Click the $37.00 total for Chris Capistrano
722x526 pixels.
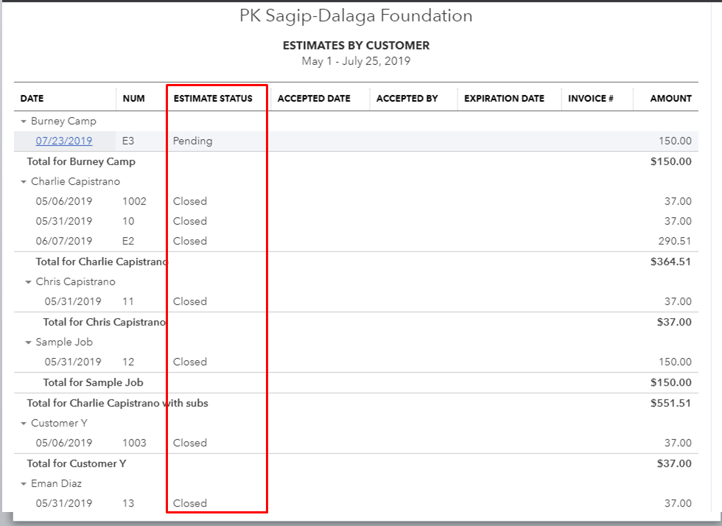[x=674, y=322]
